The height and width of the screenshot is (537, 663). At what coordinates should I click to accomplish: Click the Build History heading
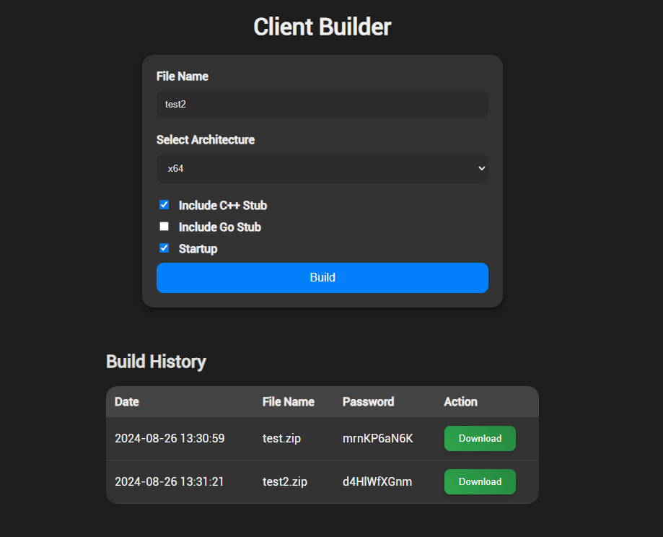[x=156, y=362]
